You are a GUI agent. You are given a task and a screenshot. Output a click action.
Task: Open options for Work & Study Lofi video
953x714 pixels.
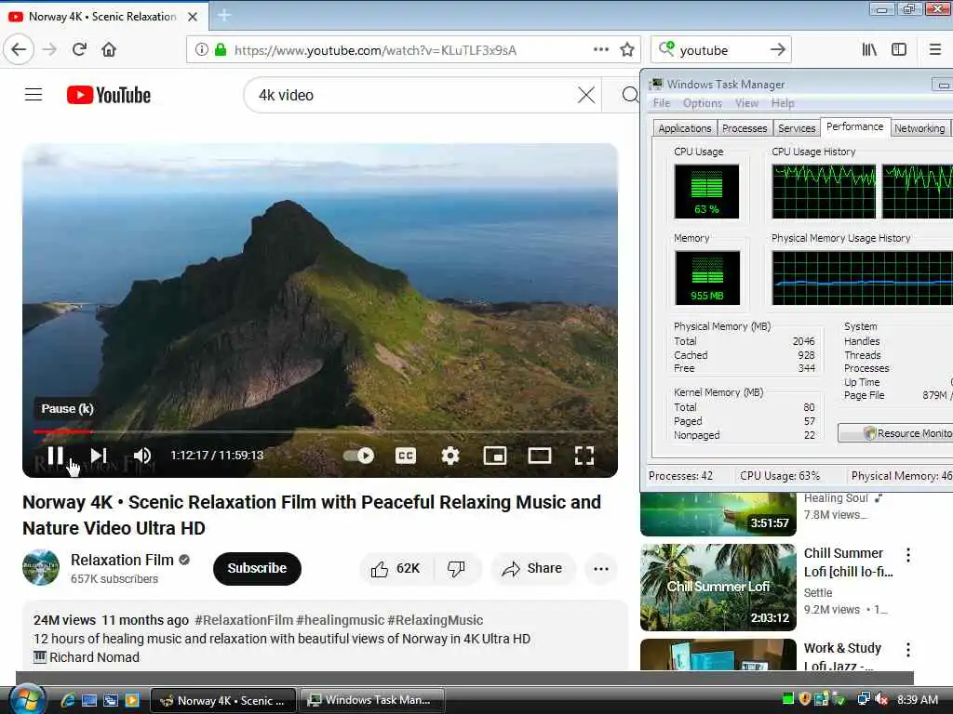pyautogui.click(x=908, y=650)
